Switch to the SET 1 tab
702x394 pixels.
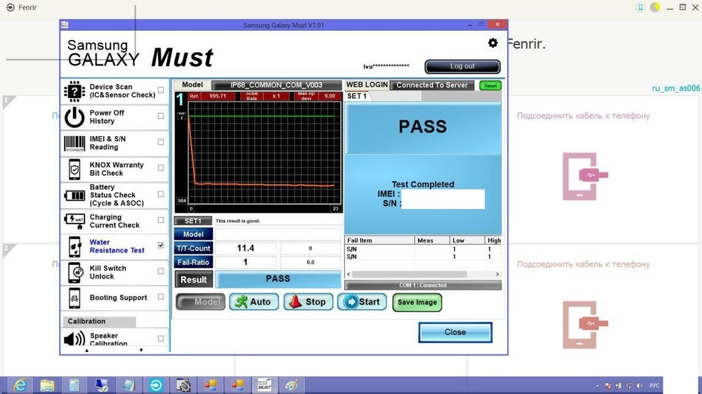[x=357, y=96]
